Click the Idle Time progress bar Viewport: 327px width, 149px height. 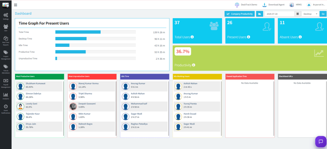coord(95,45)
